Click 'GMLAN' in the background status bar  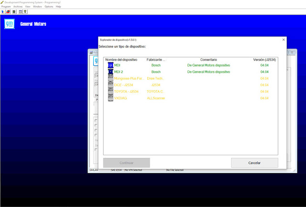pos(94,170)
